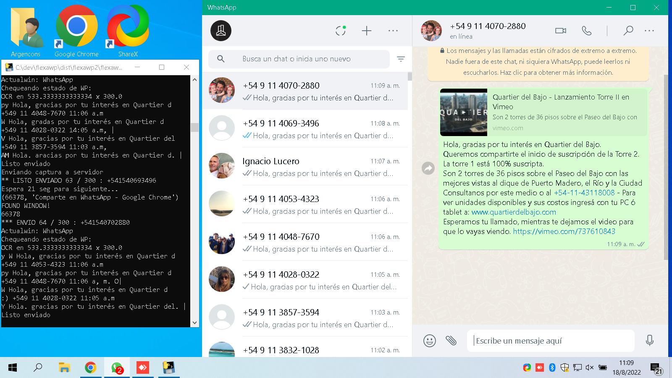Click the conversation pane scrollbar
The height and width of the screenshot is (378, 672).
[x=665, y=167]
